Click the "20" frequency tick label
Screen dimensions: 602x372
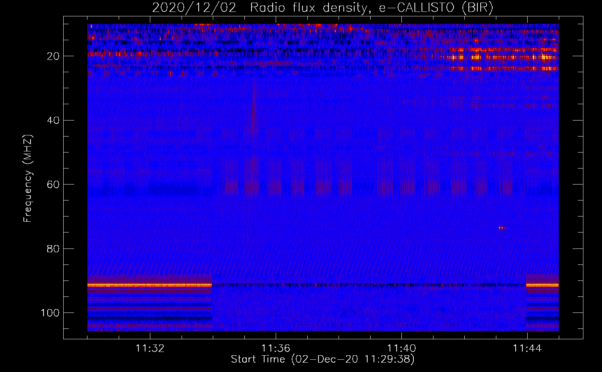coord(53,56)
